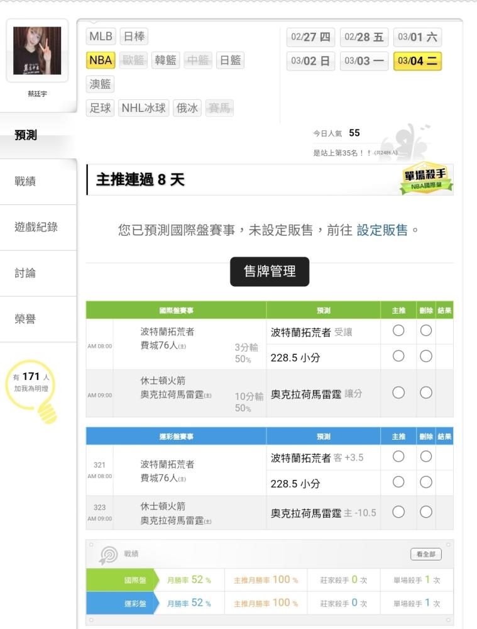Open the 遊戲紀錄 sidebar item
477x629 pixels.
(36, 227)
